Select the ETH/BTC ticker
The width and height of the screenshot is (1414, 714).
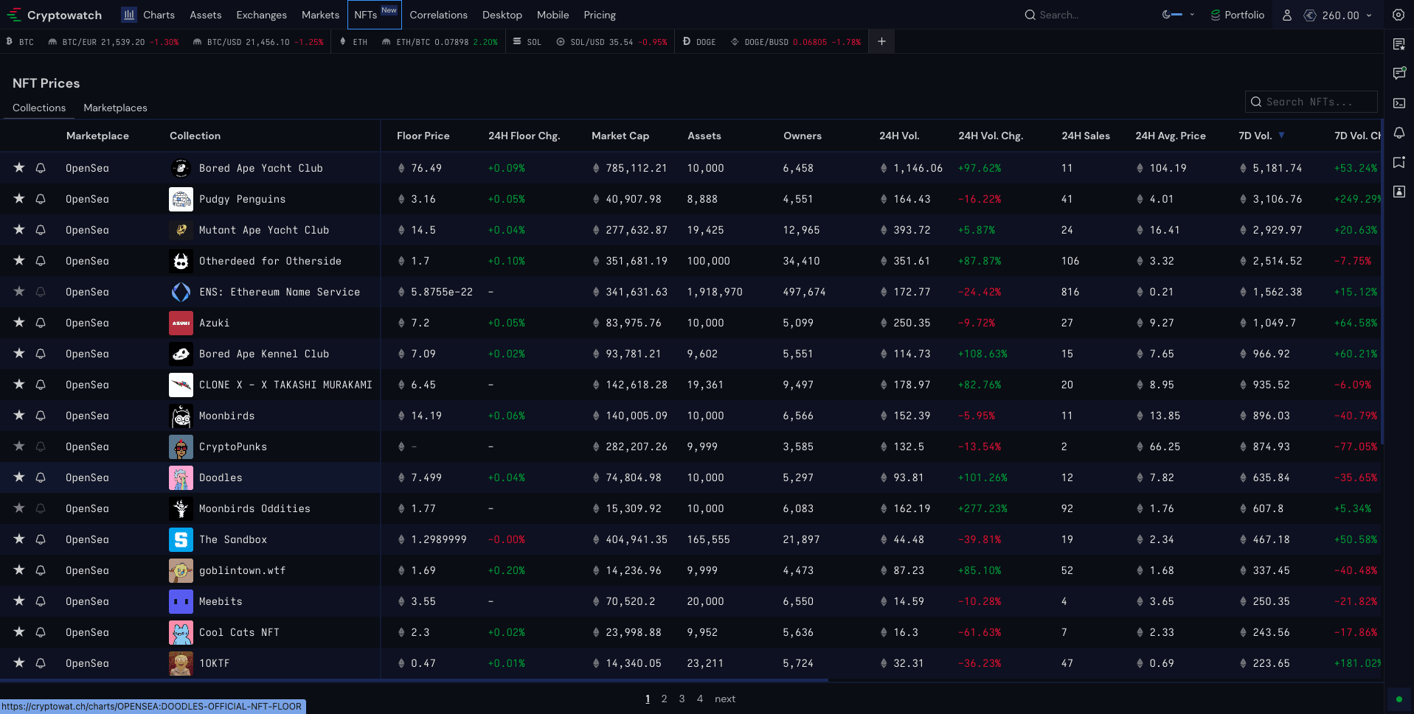tap(440, 42)
